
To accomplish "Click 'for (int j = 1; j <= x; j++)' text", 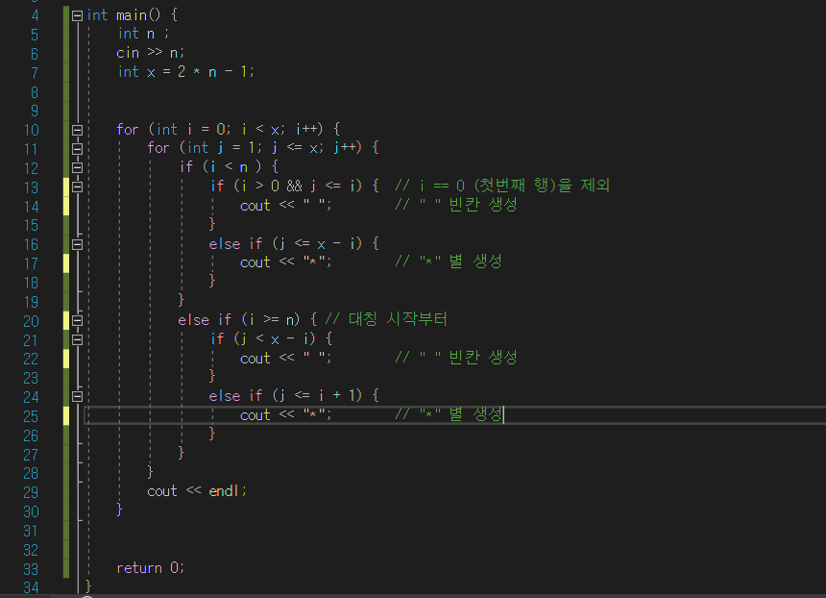I will 255,148.
